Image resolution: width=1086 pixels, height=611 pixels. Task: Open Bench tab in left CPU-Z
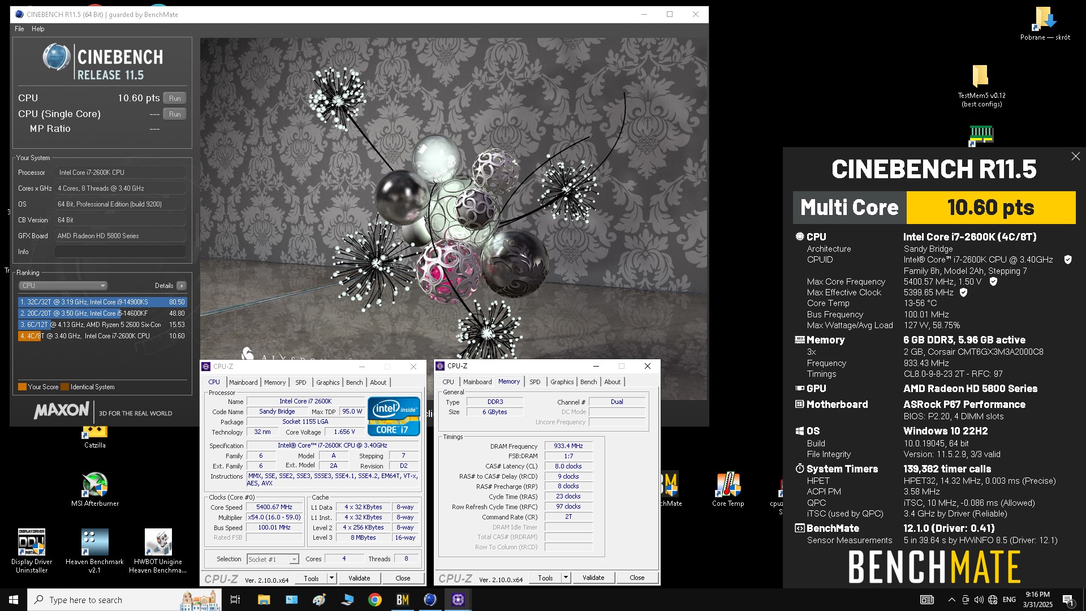(x=355, y=382)
